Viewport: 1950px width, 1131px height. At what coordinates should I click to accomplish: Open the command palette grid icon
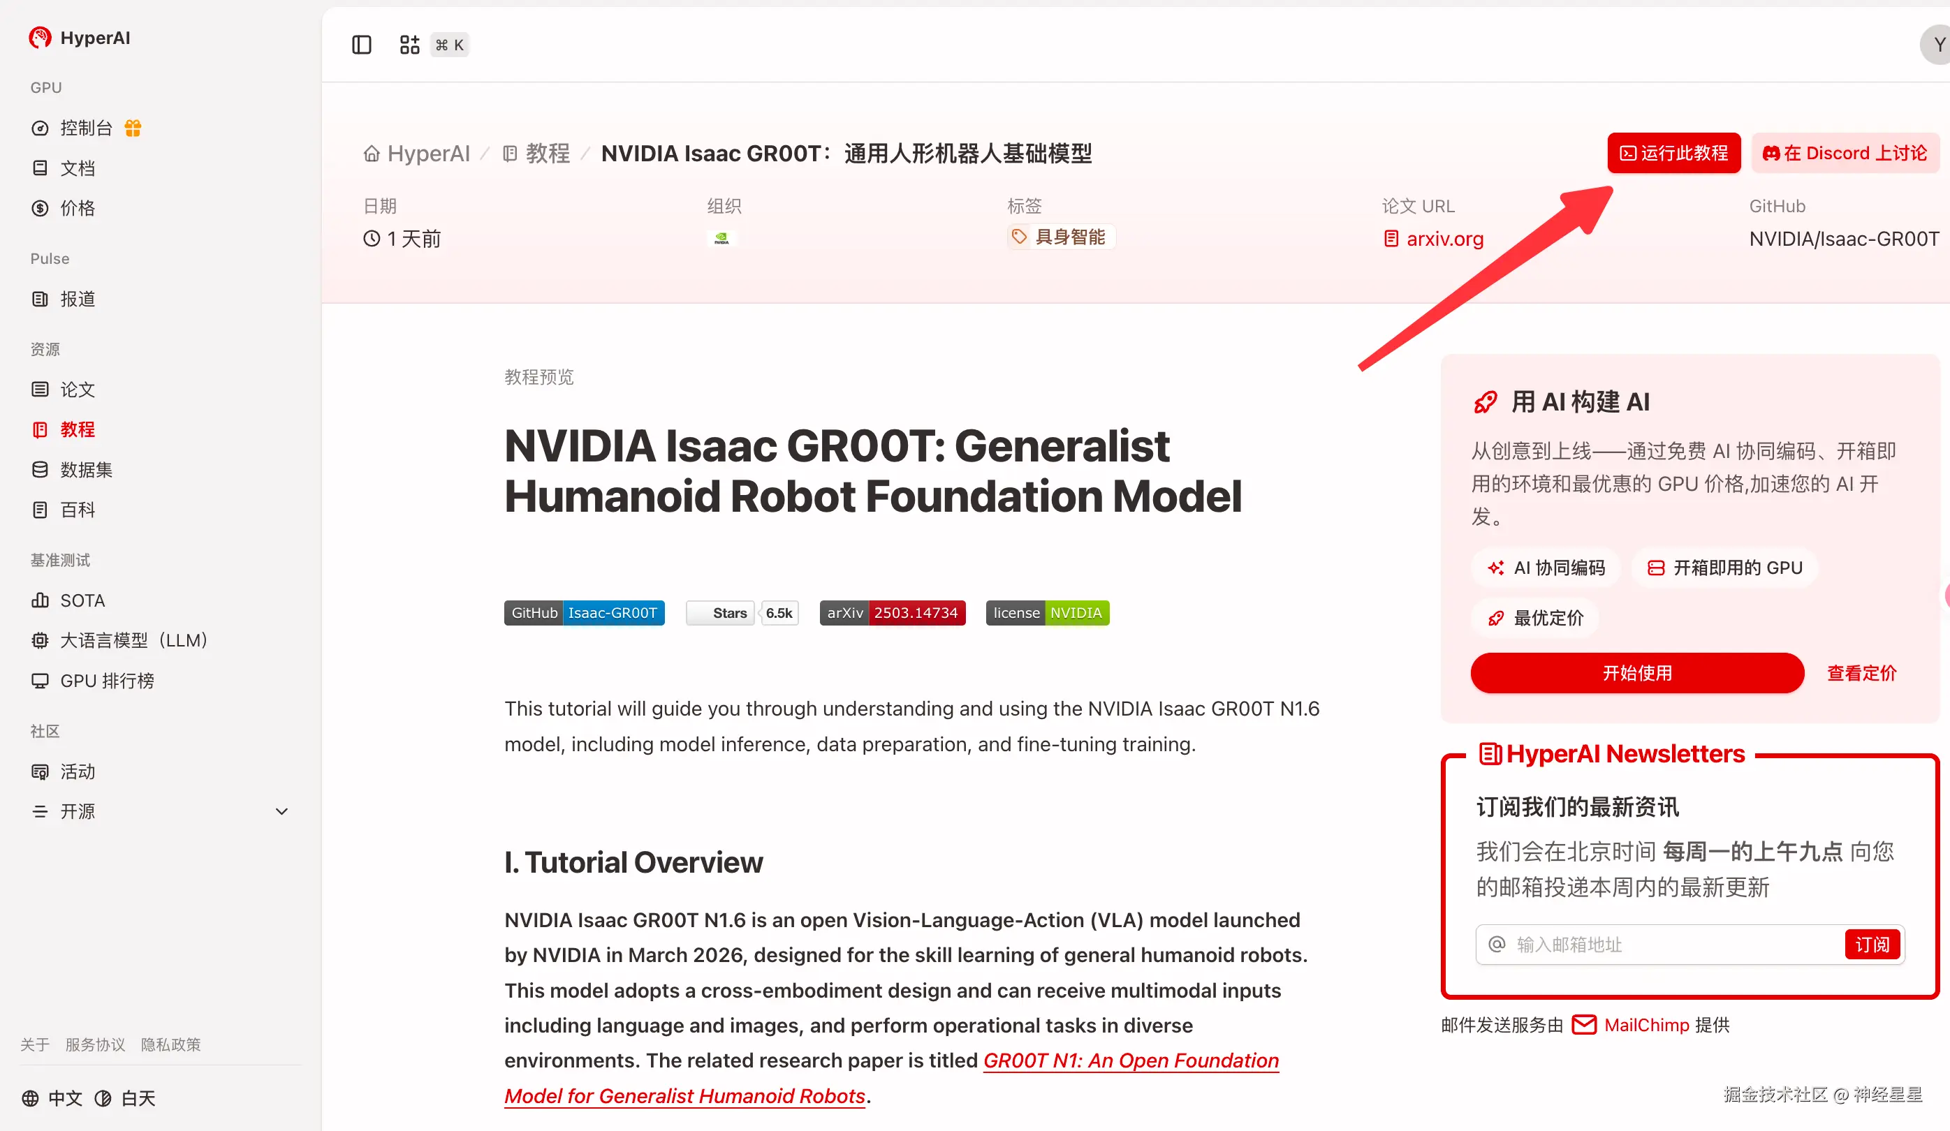(x=409, y=45)
